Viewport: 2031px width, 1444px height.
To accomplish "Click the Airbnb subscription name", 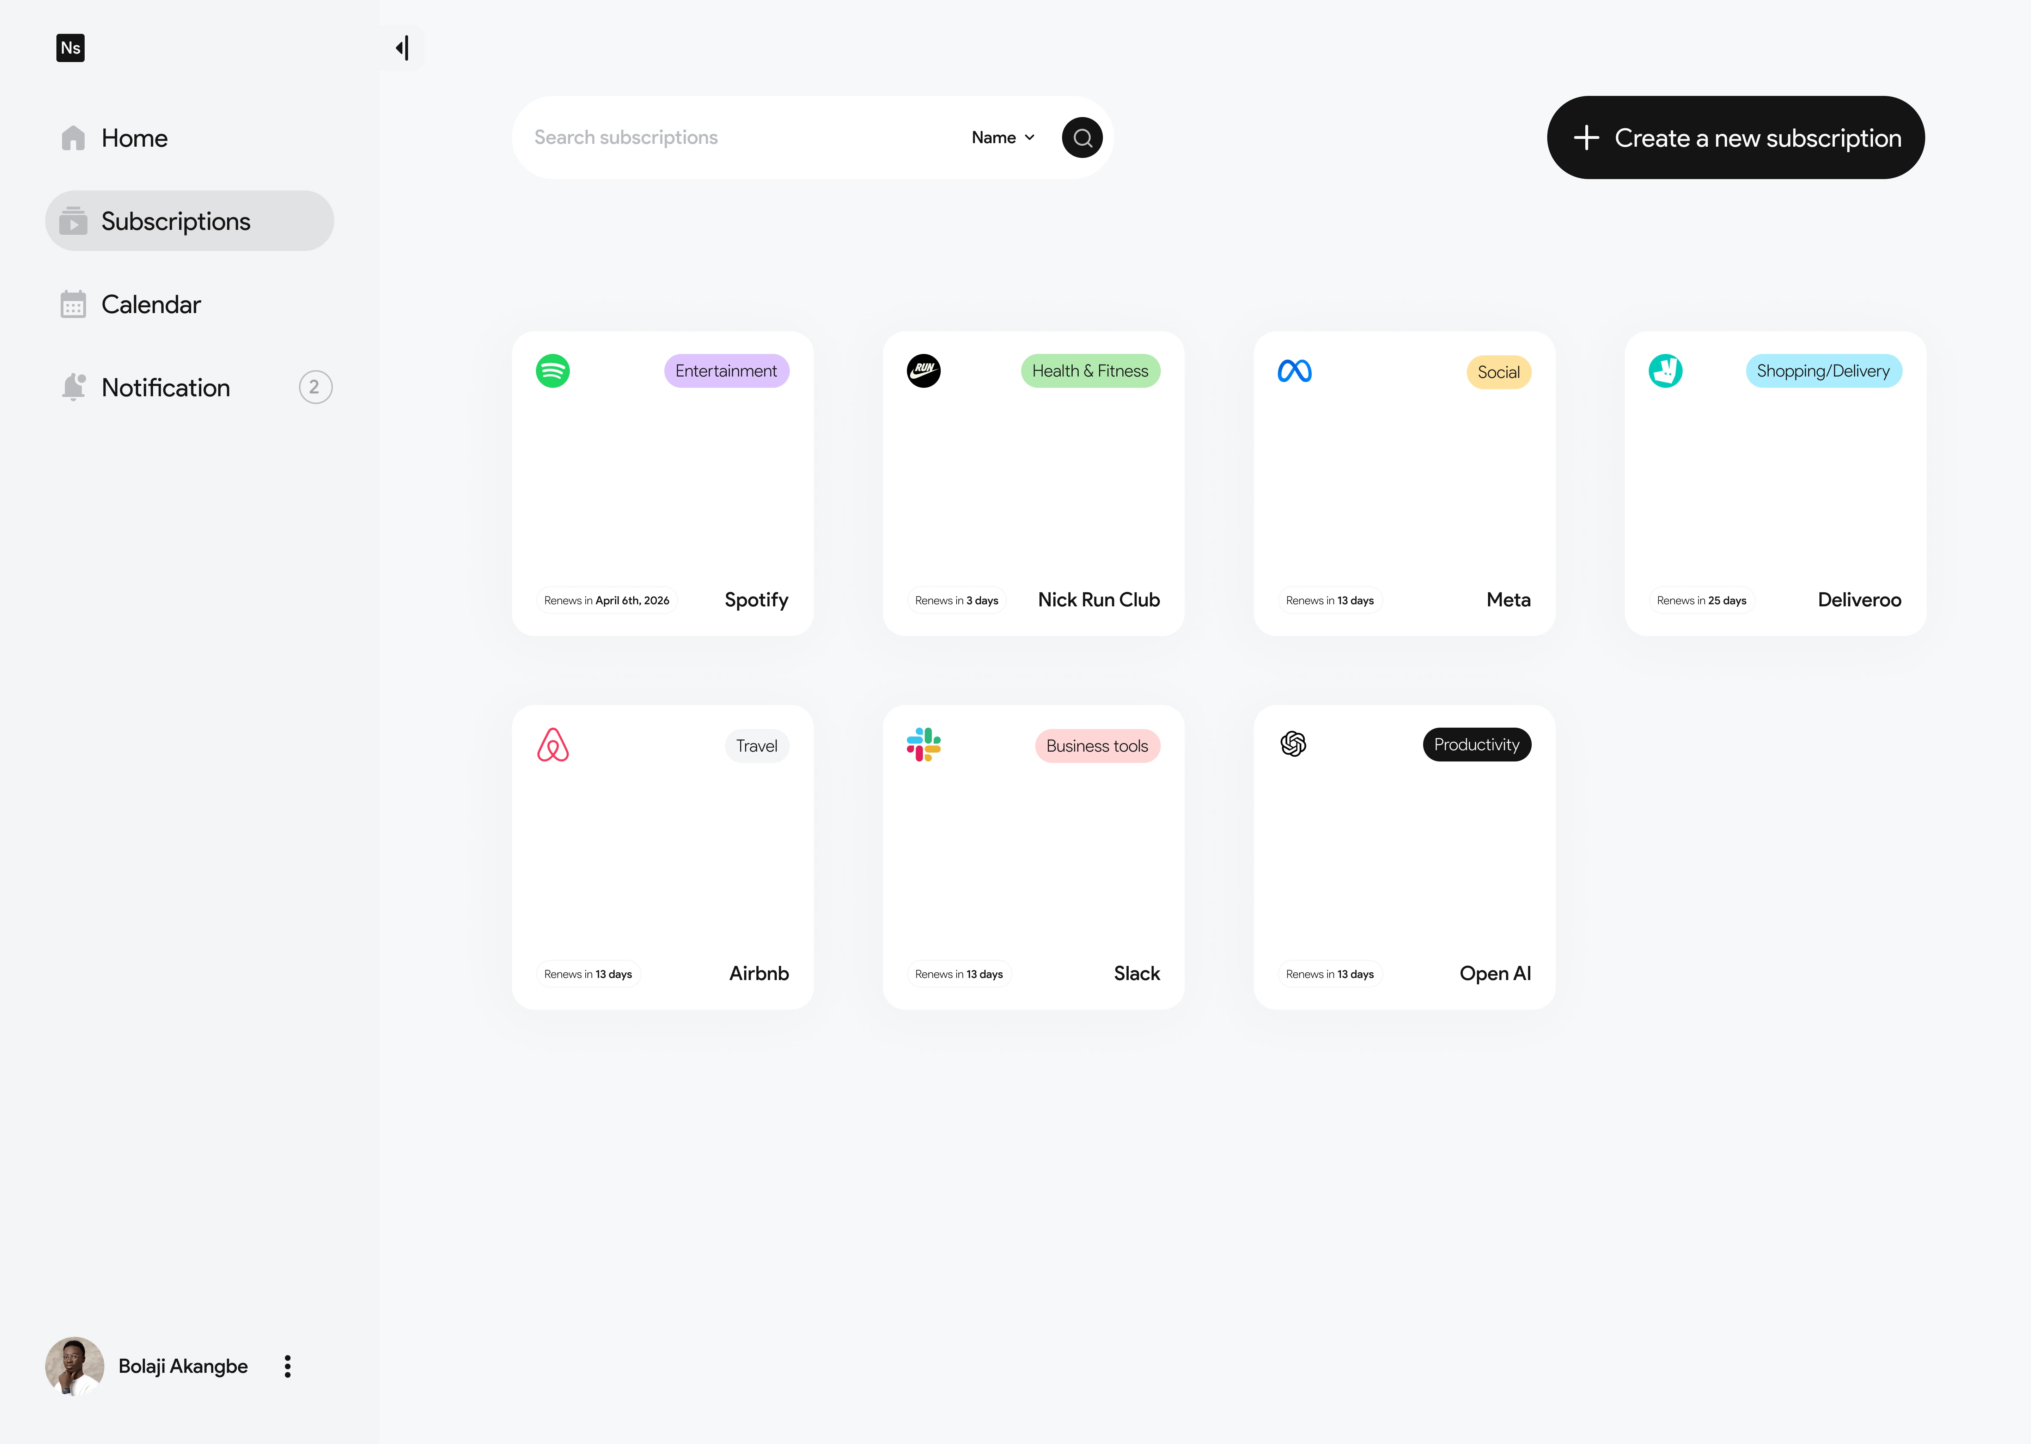I will click(x=760, y=974).
